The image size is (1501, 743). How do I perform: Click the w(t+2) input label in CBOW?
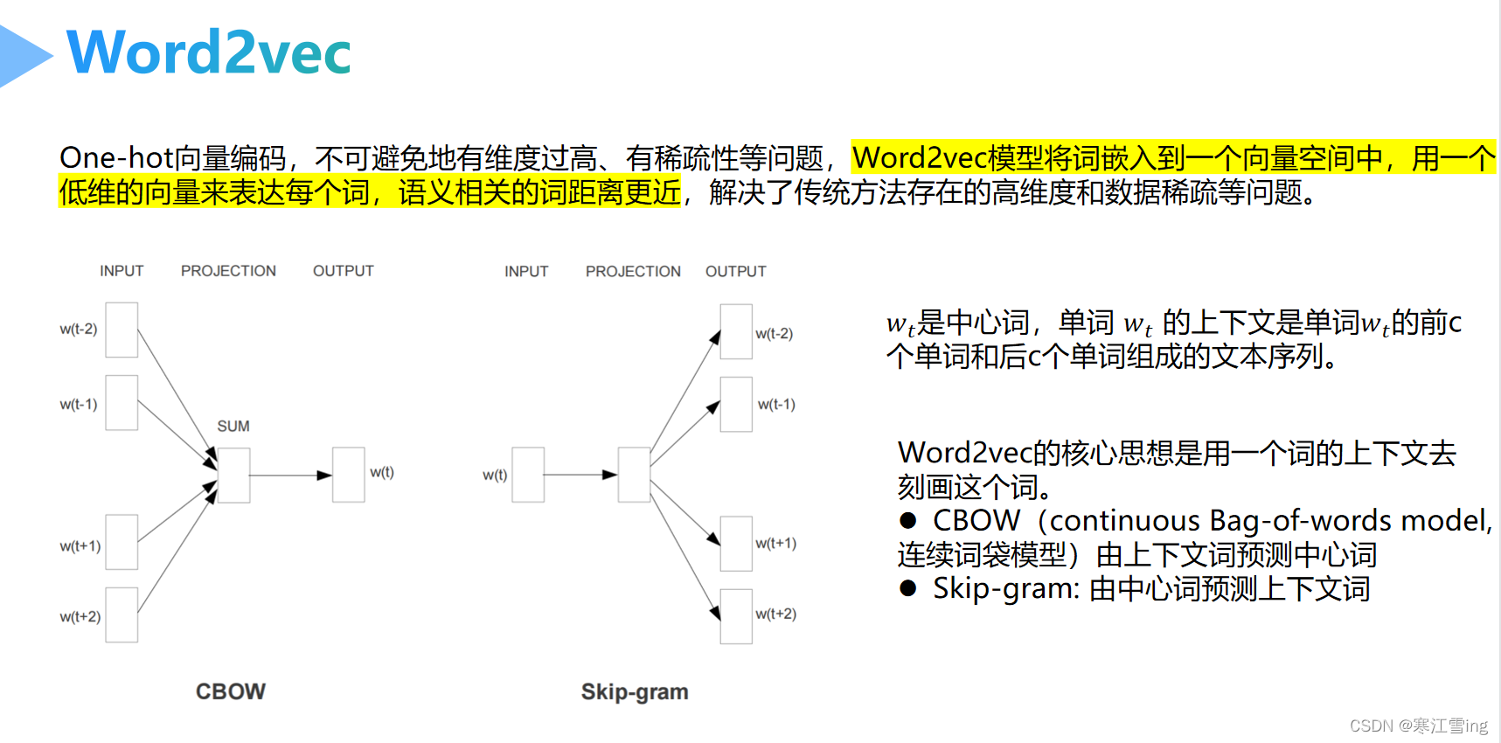[80, 617]
